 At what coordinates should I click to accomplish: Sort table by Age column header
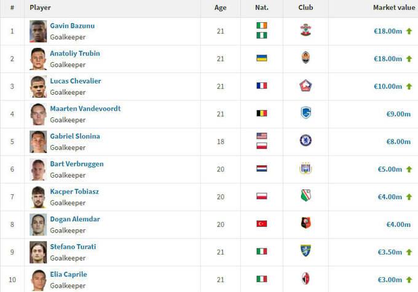tap(220, 8)
